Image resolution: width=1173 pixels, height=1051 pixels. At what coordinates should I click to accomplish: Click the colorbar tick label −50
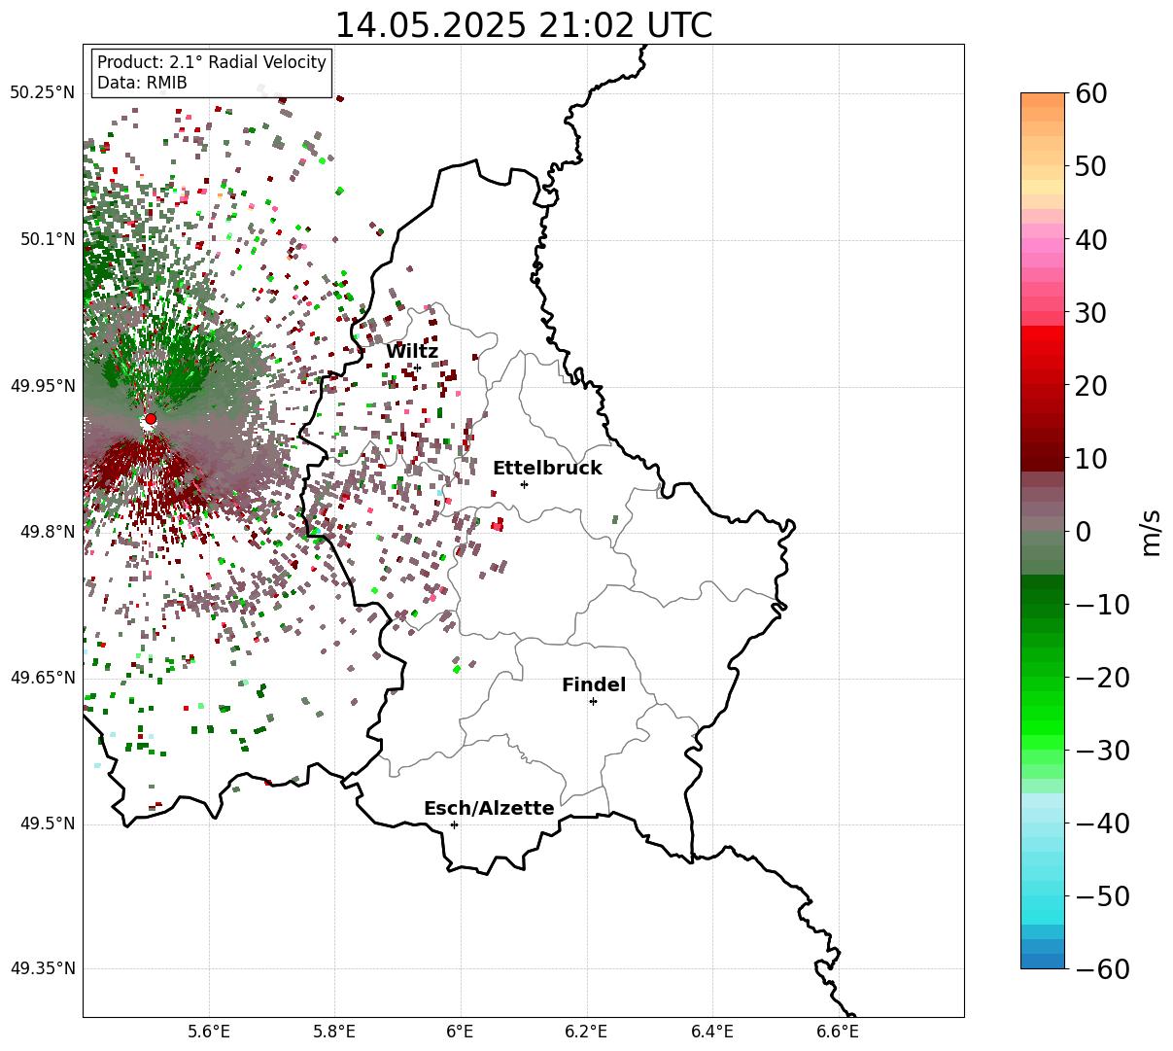[1102, 896]
